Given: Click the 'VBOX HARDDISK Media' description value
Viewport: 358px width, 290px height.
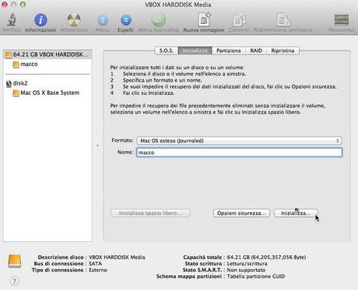Looking at the screenshot, I should (117, 257).
